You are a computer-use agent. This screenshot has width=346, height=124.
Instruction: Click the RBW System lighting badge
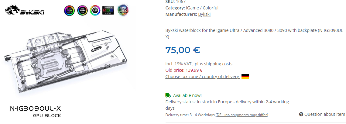click(x=69, y=10)
